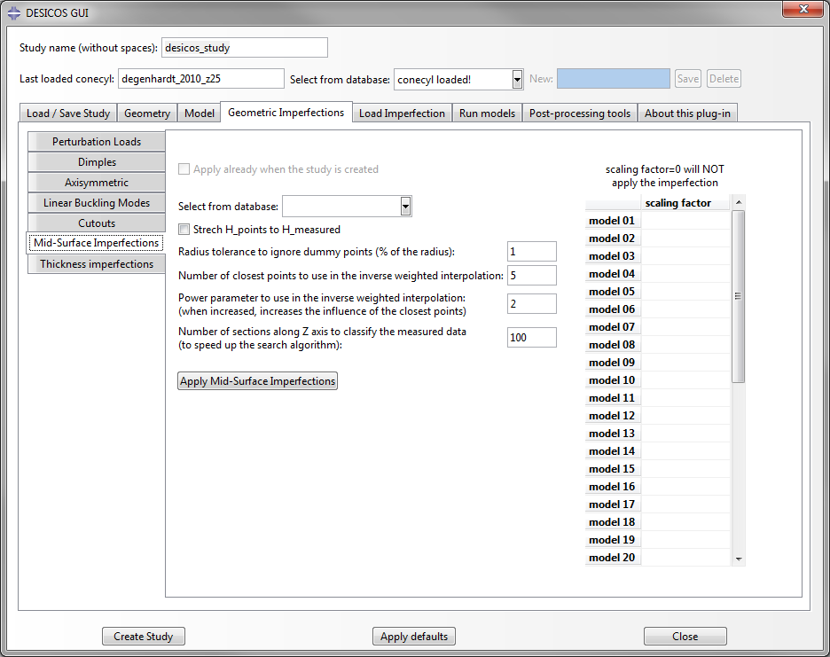Click the scaling factor cell for model 18
The height and width of the screenshot is (657, 830).
click(x=685, y=522)
